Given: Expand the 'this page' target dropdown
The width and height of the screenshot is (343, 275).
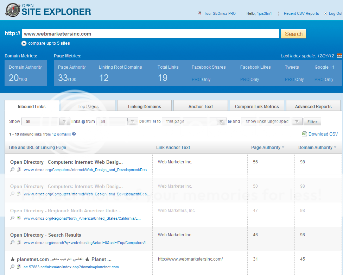Looking at the screenshot, I should click(x=194, y=121).
